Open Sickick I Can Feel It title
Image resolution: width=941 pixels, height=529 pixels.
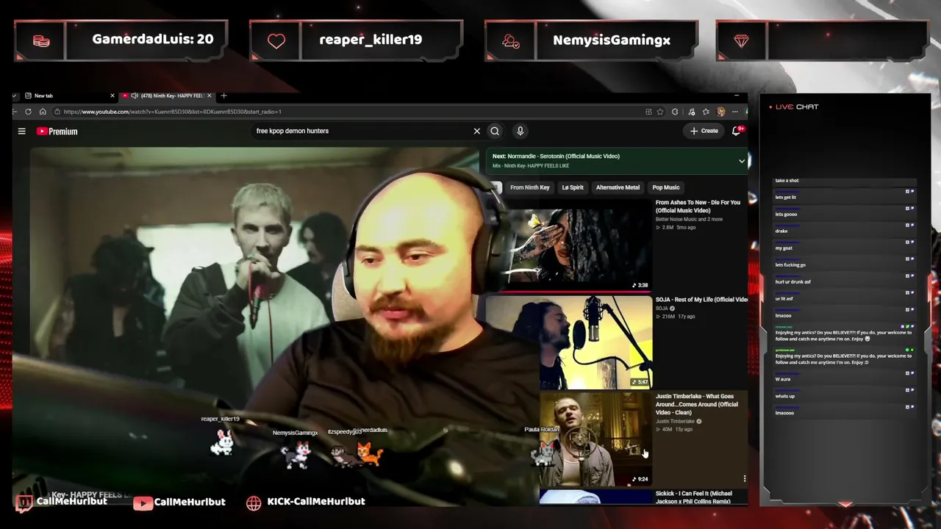tap(694, 497)
